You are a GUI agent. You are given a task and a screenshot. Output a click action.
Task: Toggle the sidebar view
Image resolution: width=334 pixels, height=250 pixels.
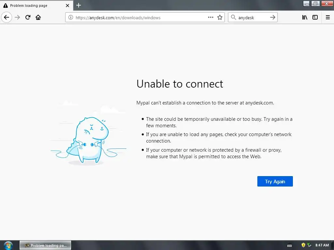coord(315,18)
